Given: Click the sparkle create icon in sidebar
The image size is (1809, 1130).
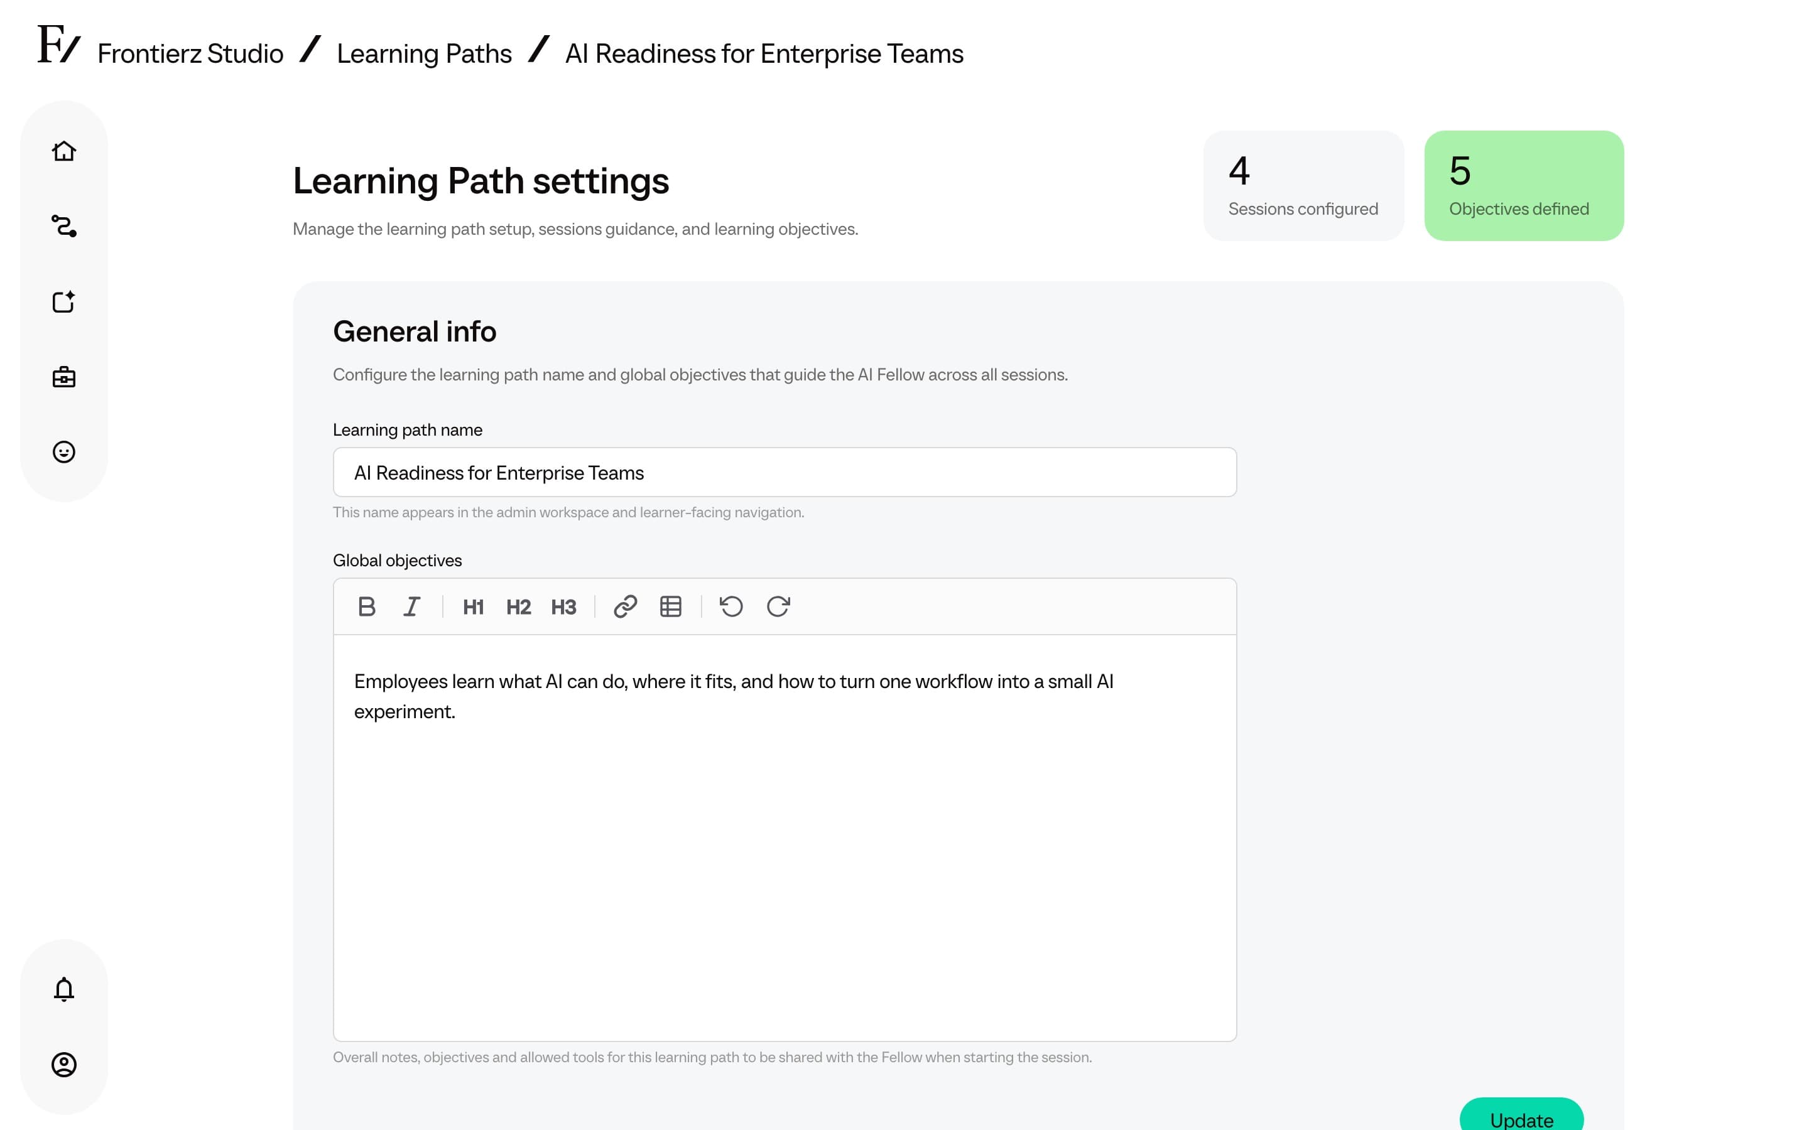Looking at the screenshot, I should click(x=63, y=301).
